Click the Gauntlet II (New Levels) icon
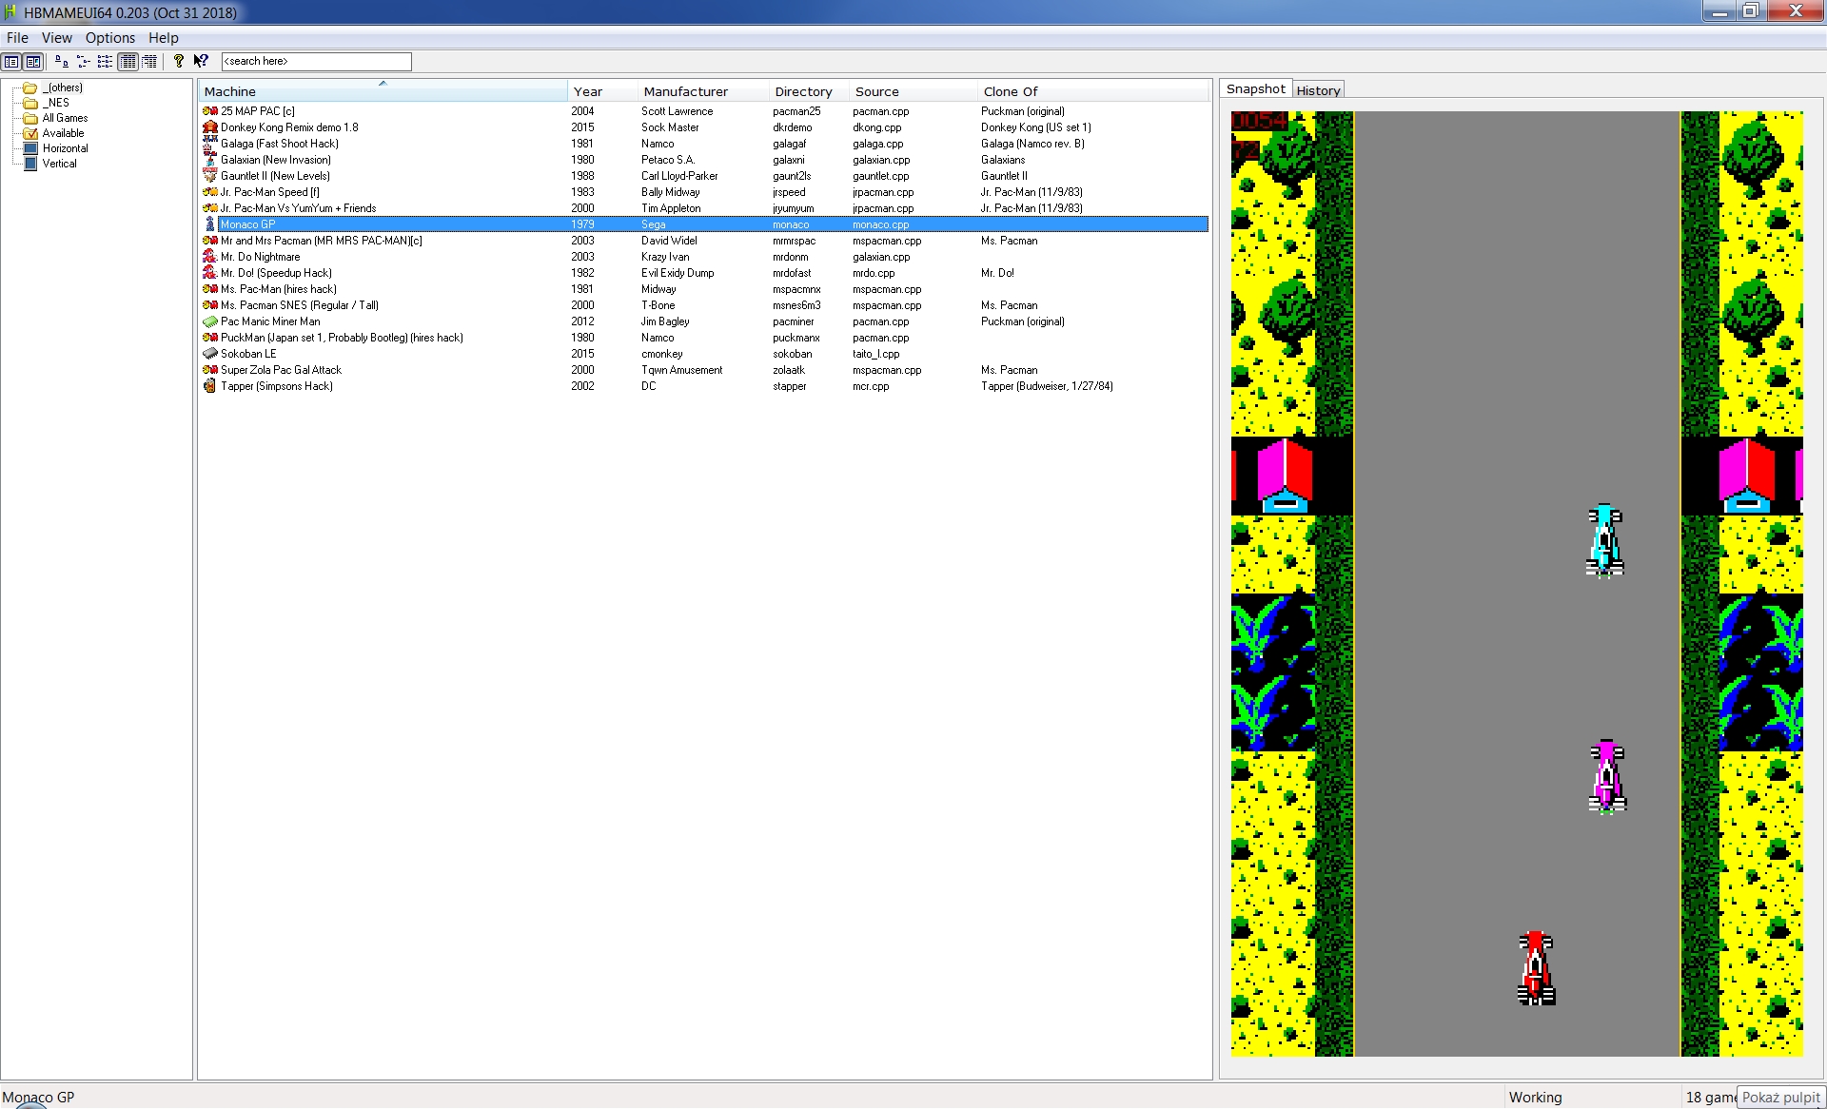The image size is (1827, 1109). coord(210,176)
